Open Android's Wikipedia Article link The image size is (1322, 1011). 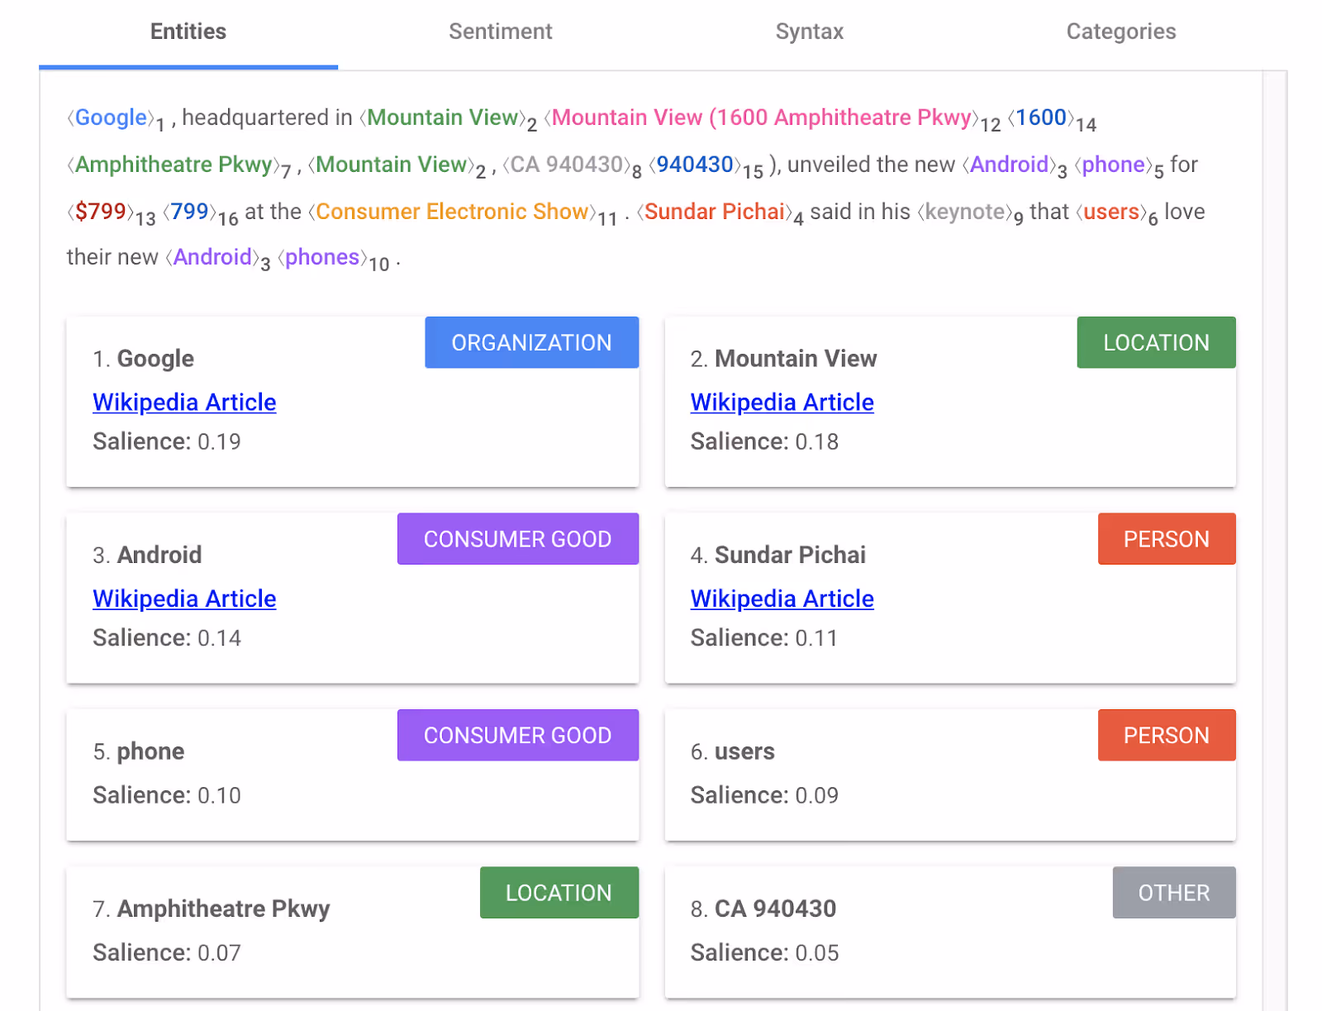pyautogui.click(x=184, y=598)
